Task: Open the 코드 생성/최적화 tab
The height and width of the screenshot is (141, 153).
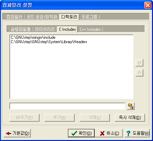Action: coord(42,17)
